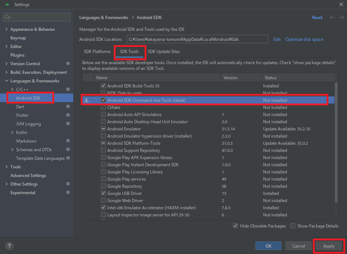This screenshot has width=347, height=254.
Task: Sort by the Status column header
Action: [x=298, y=77]
